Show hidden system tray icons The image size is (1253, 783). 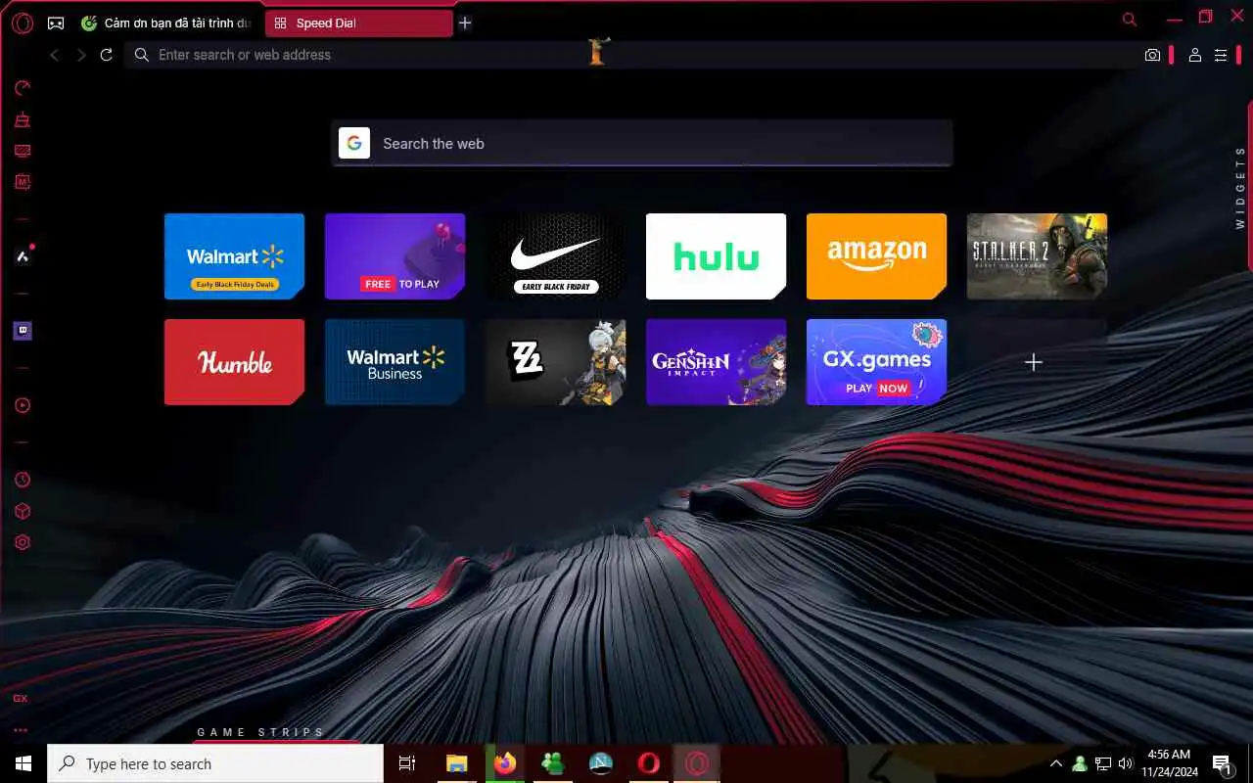pos(1056,763)
